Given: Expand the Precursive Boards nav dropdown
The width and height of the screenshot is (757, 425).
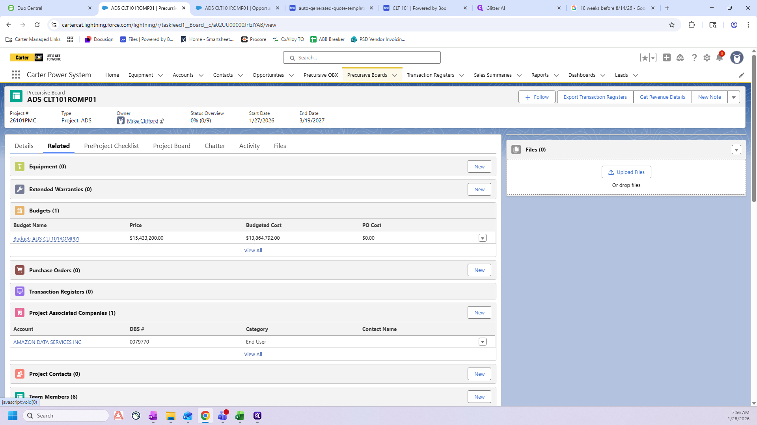Looking at the screenshot, I should (395, 75).
